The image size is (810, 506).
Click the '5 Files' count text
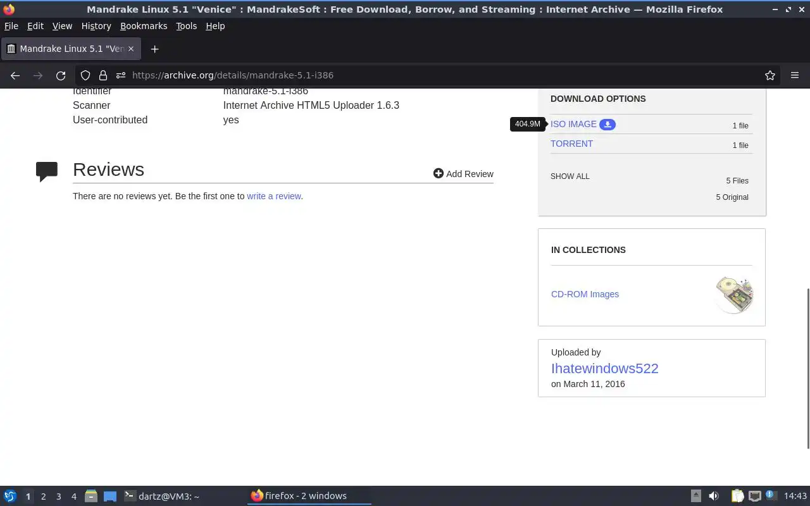(737, 181)
